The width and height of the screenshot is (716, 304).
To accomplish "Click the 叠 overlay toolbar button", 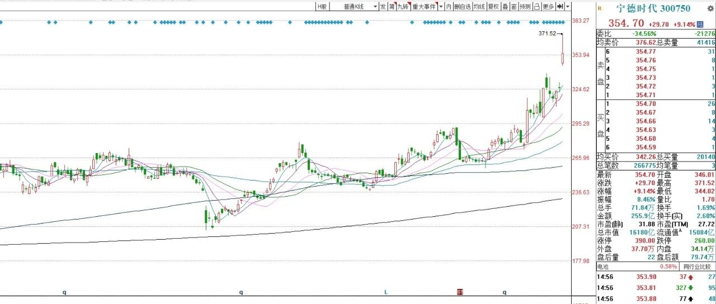I will [505, 7].
